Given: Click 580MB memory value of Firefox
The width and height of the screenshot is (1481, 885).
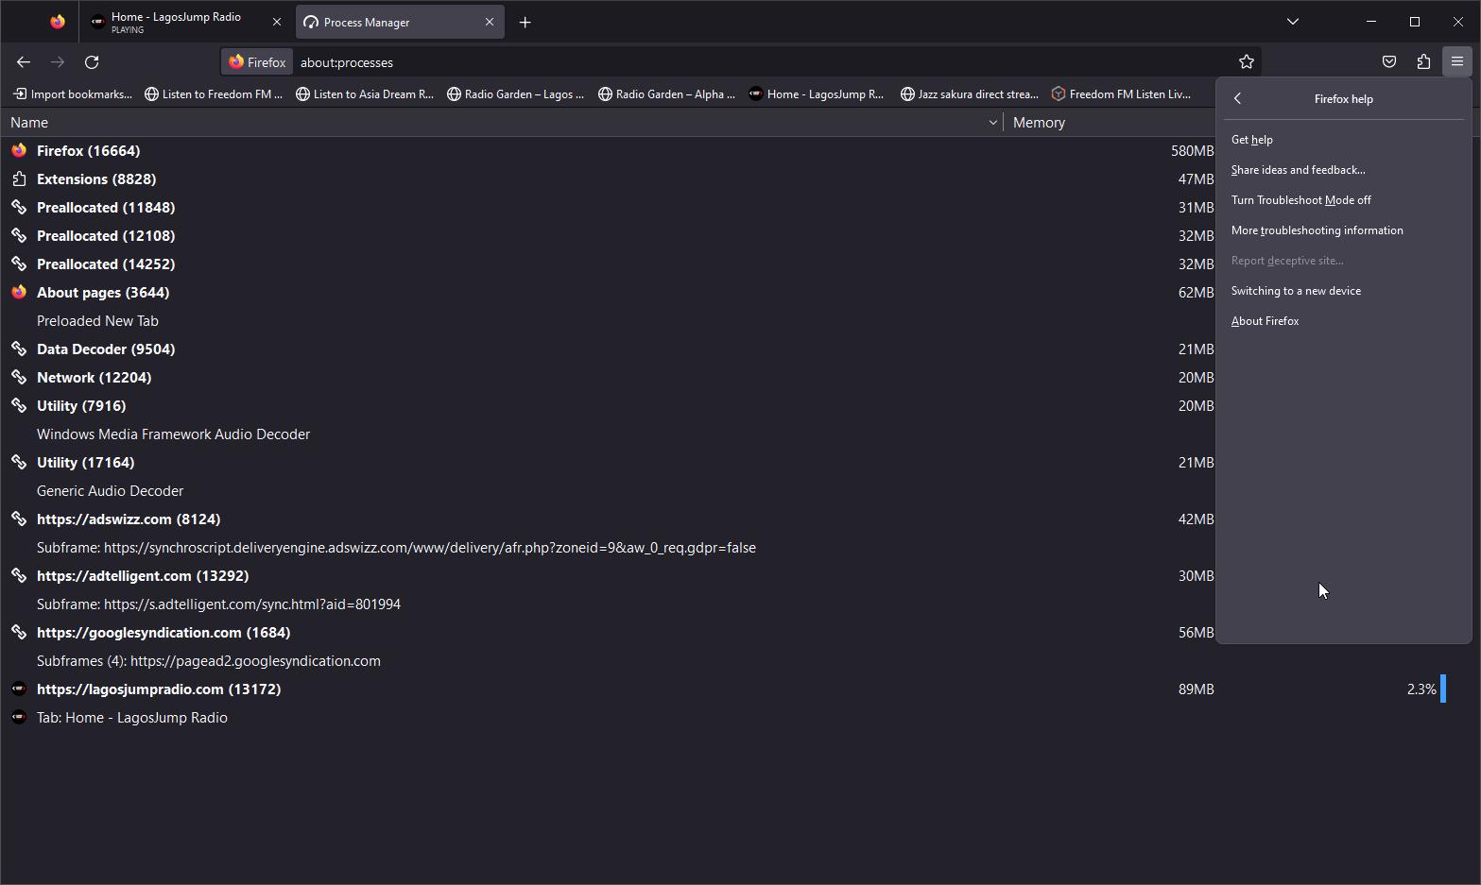Looking at the screenshot, I should point(1192,151).
